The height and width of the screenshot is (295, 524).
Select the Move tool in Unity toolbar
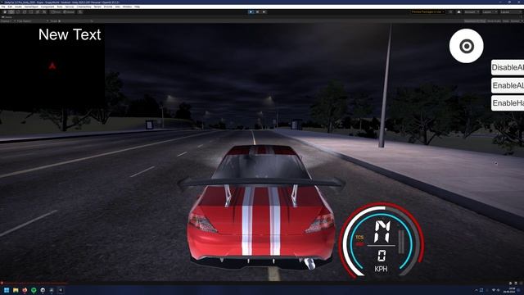pos(11,12)
